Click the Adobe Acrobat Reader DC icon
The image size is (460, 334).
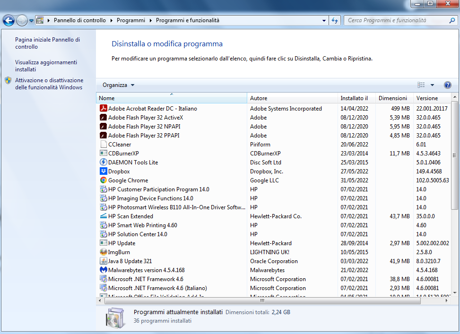coord(104,109)
